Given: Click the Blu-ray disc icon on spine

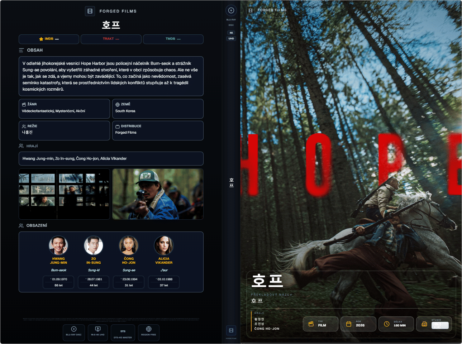Looking at the screenshot, I should [x=231, y=10].
